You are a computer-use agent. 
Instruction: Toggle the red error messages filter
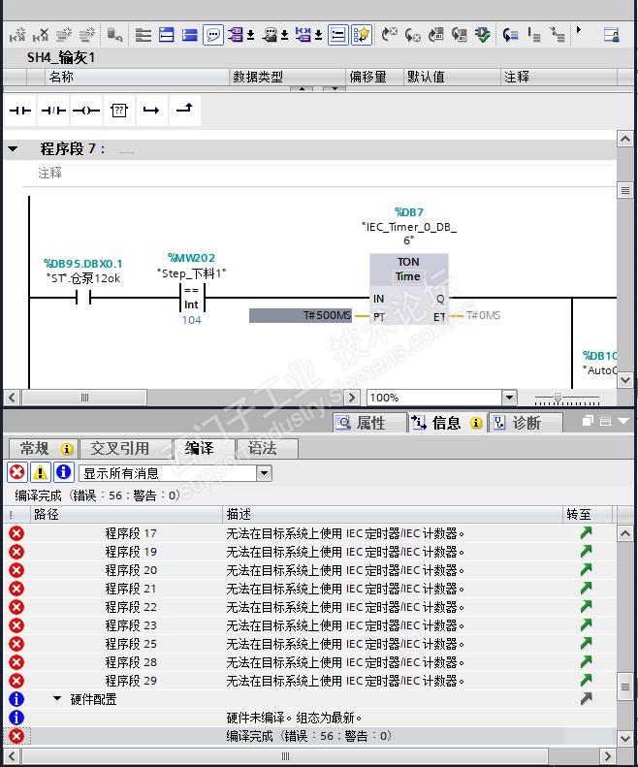[x=17, y=472]
